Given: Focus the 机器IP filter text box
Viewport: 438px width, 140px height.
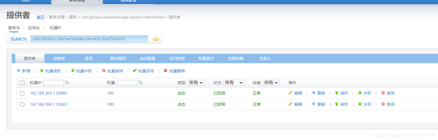Looking at the screenshot, I should point(54,83).
